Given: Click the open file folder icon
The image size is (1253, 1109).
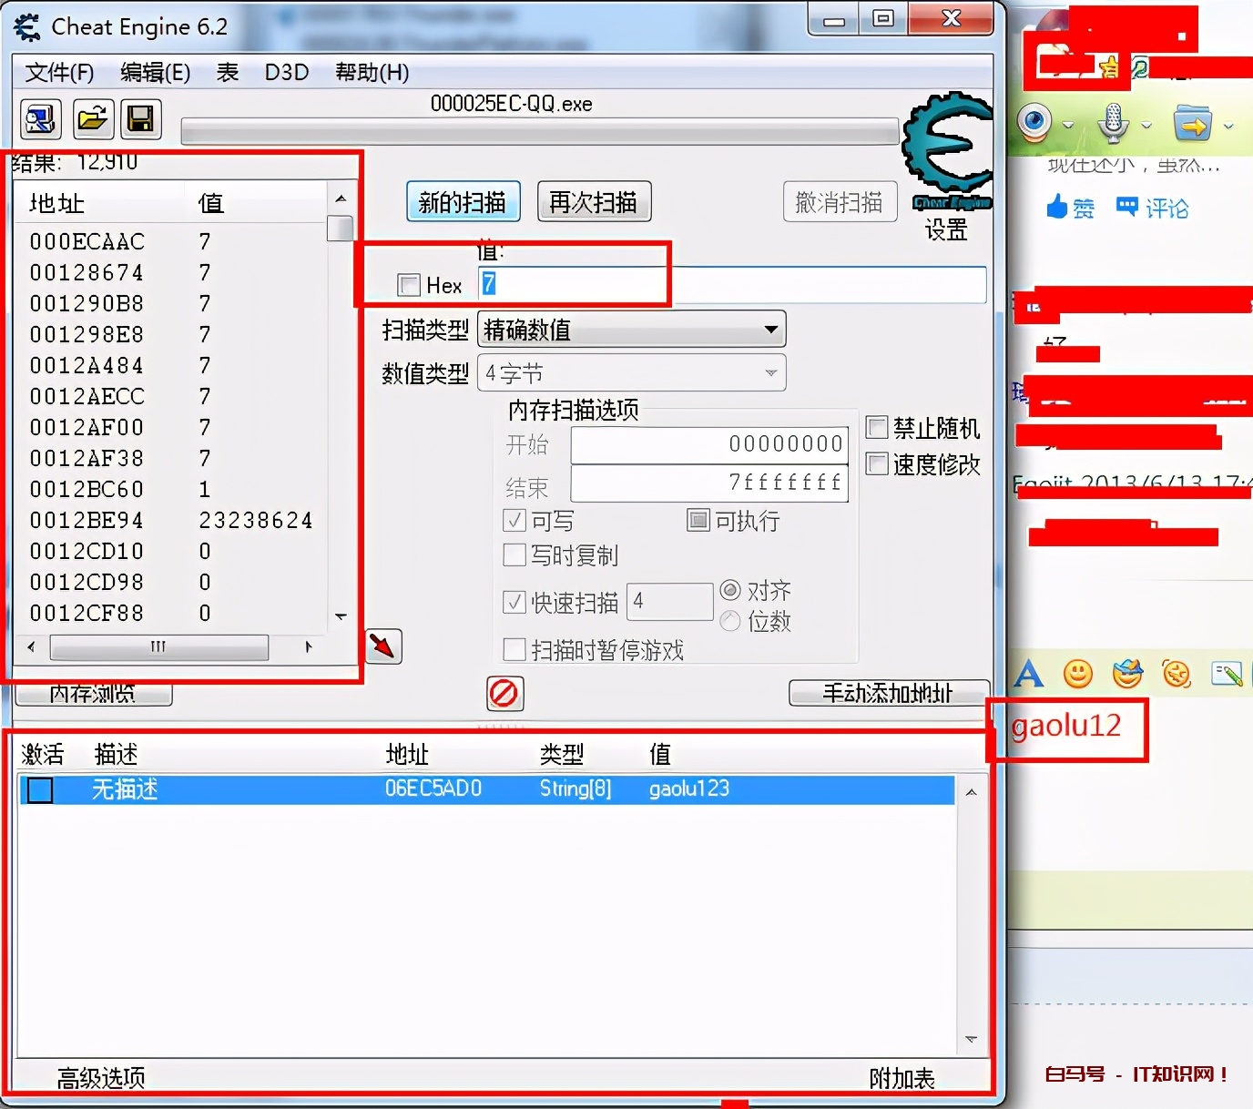Looking at the screenshot, I should (x=92, y=119).
